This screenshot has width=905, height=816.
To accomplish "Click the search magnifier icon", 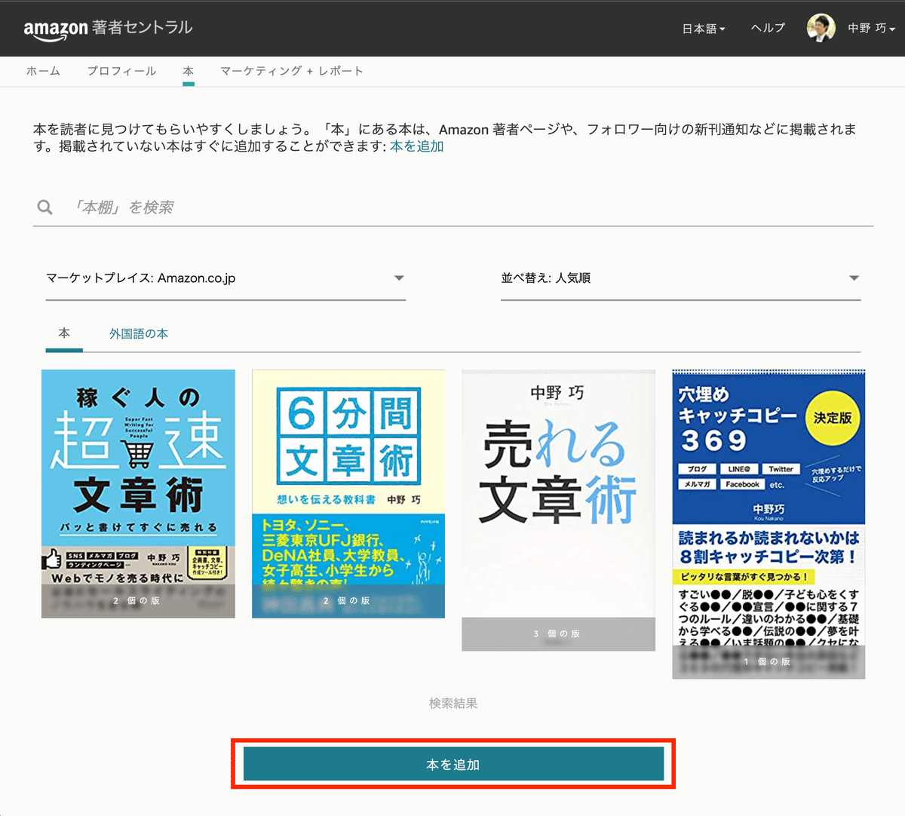I will (x=45, y=207).
